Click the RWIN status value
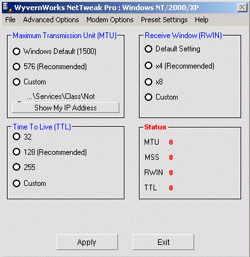Screen dimensions: 250x257 click(x=171, y=173)
